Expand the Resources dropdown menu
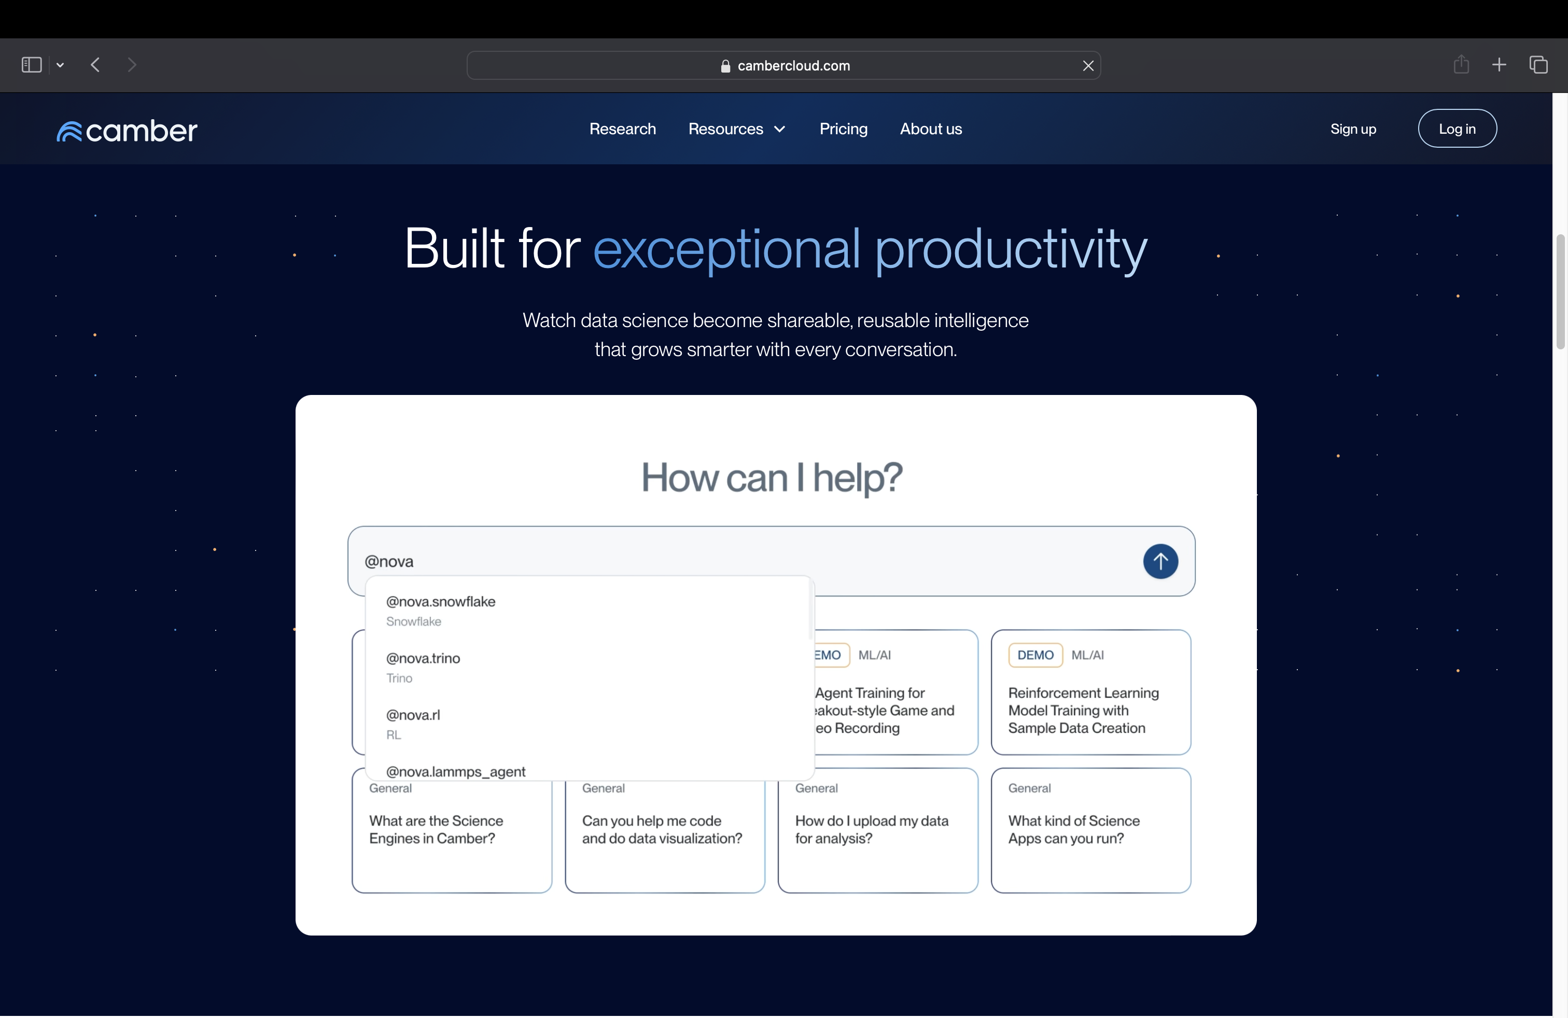1568x1018 pixels. click(x=737, y=129)
